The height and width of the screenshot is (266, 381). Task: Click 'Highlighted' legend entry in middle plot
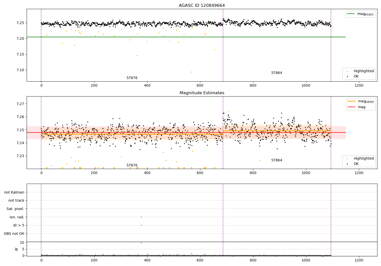[364, 158]
